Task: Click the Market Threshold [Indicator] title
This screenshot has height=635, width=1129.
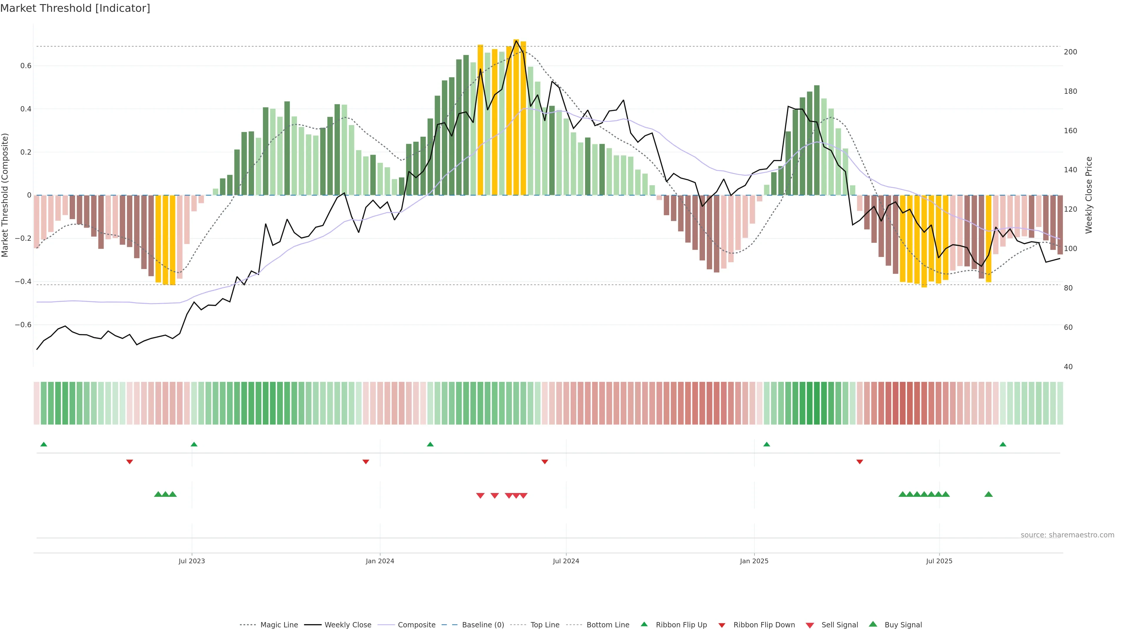Action: [x=75, y=8]
